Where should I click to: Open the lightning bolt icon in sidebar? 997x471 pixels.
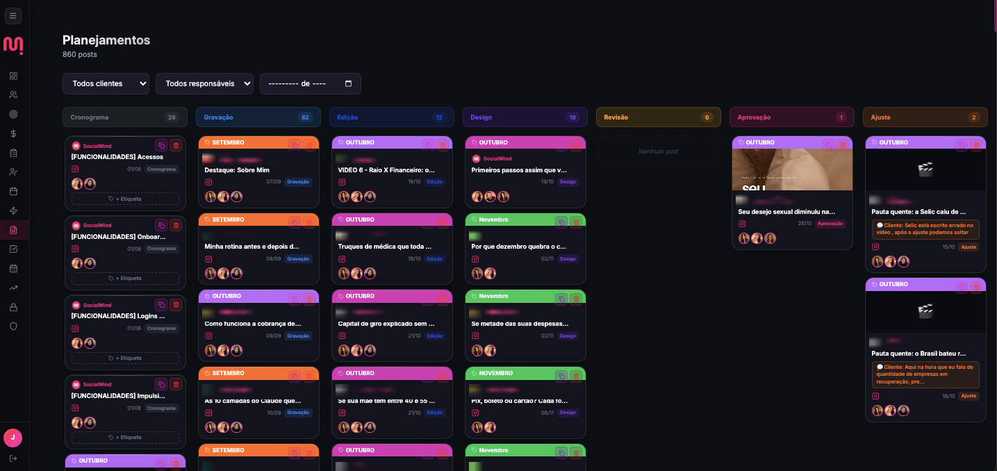[13, 210]
